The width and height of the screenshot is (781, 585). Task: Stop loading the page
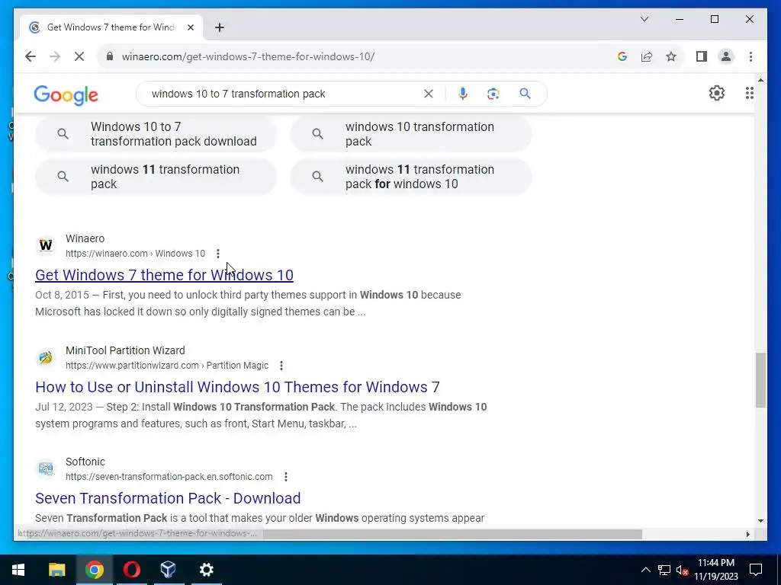pos(79,56)
